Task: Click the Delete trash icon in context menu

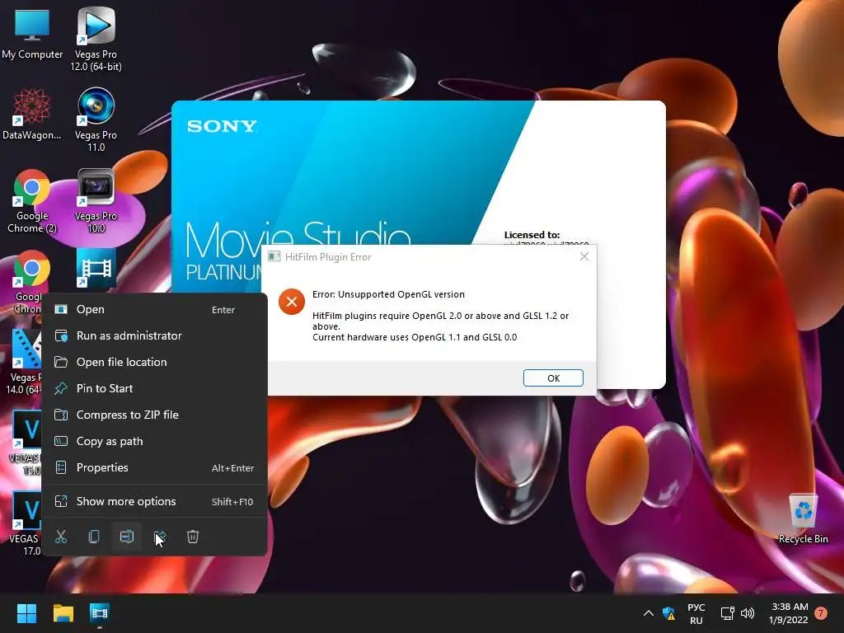Action: (x=193, y=537)
